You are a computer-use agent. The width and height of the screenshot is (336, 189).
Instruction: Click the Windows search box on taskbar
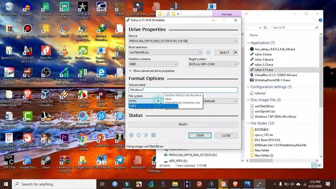54,184
